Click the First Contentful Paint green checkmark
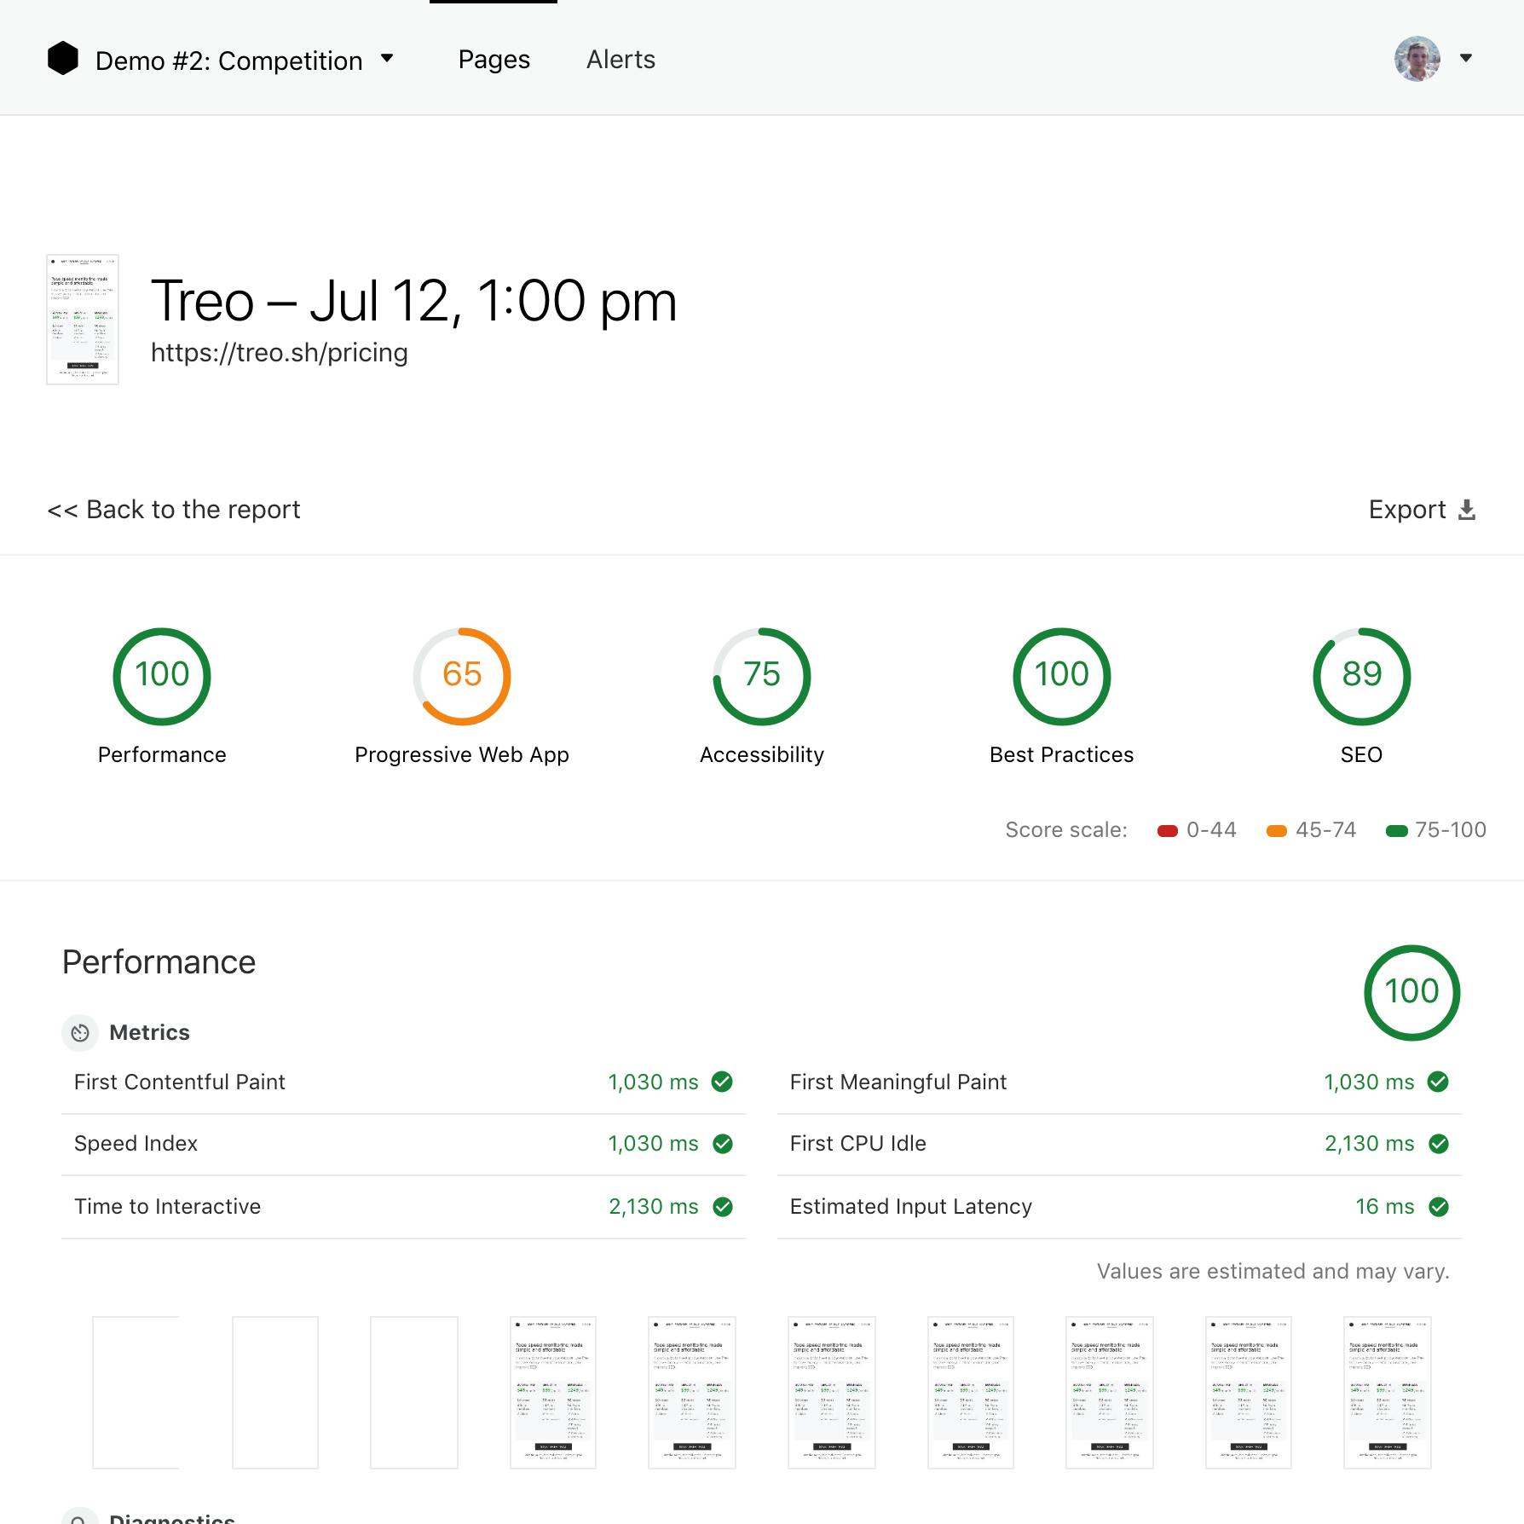Viewport: 1524px width, 1524px height. (x=723, y=1082)
